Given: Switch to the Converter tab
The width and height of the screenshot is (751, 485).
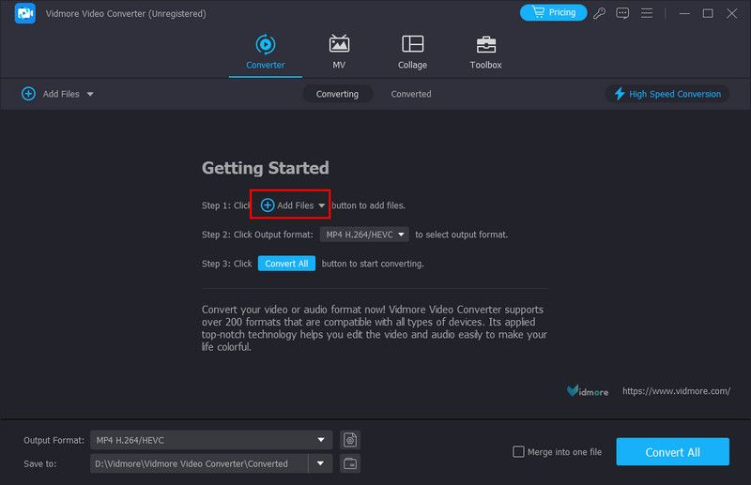Looking at the screenshot, I should tap(266, 52).
